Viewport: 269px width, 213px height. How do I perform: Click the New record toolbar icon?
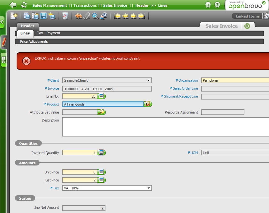14,16
